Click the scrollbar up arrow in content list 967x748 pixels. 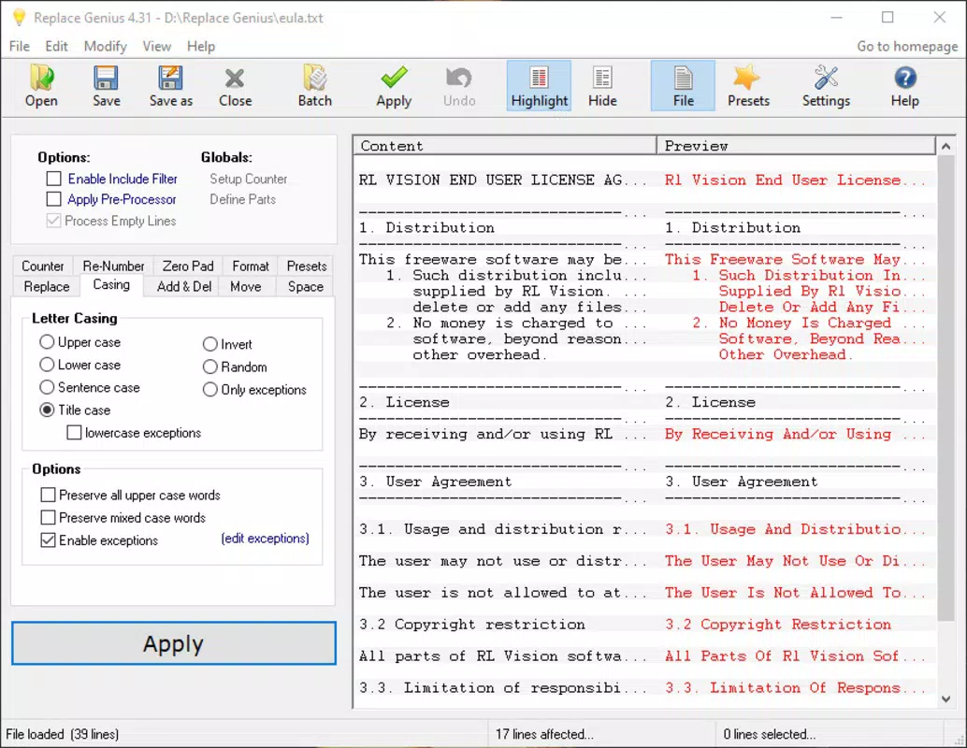pyautogui.click(x=945, y=146)
